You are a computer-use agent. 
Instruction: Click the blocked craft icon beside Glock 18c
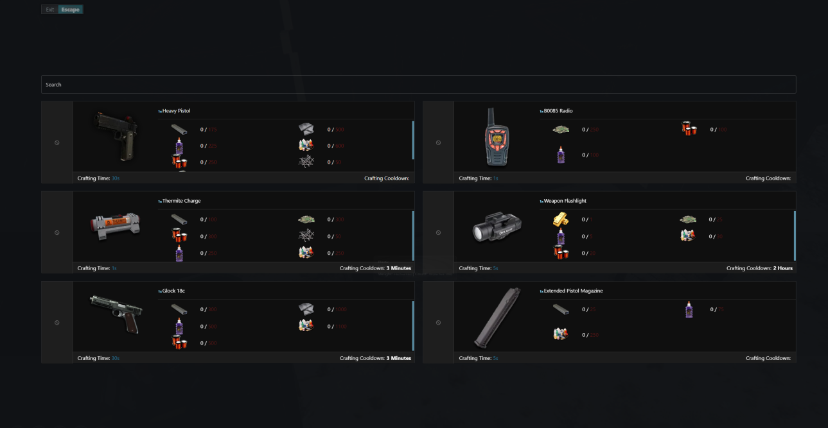point(57,322)
